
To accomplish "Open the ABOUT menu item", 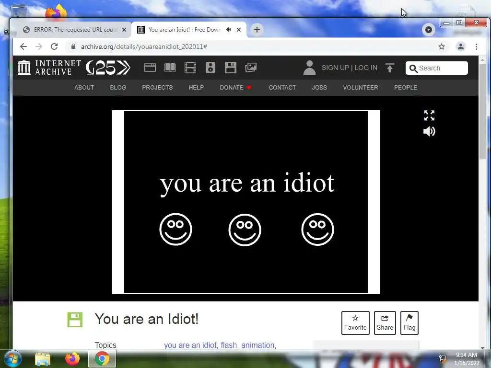I will (84, 88).
